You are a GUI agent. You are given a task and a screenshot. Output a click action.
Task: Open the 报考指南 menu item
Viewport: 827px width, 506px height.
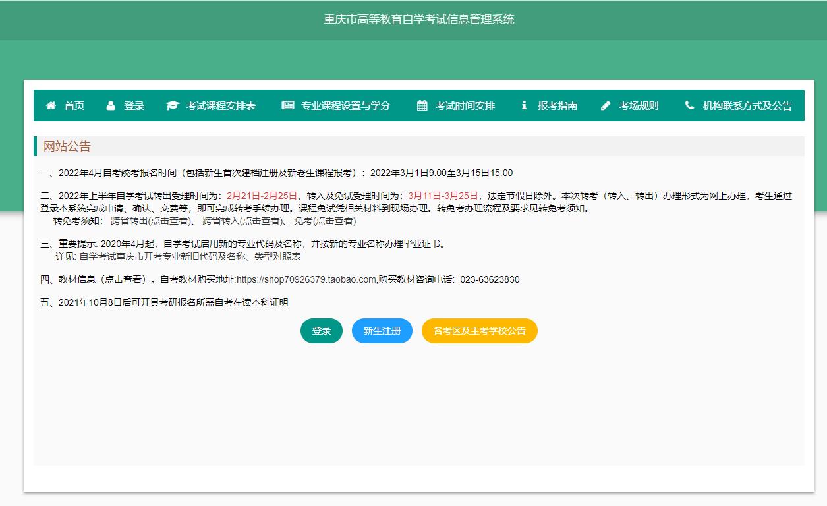(x=557, y=105)
